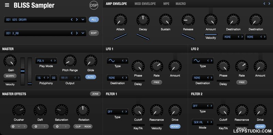Open LFO 2 Destination NONE selector
Screen dimensions: 273x135
203,78
